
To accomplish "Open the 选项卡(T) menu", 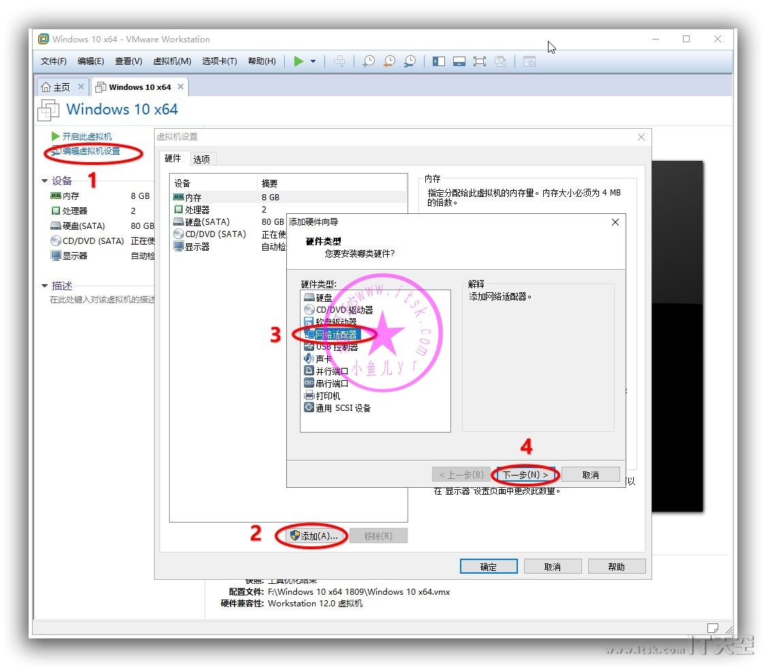I will pos(219,61).
